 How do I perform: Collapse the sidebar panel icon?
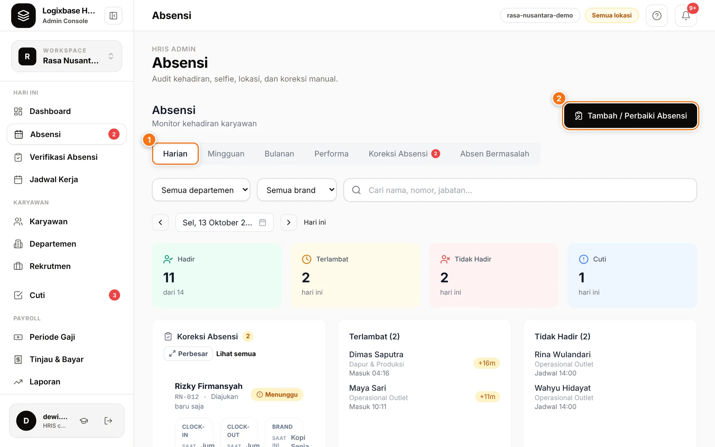(113, 16)
